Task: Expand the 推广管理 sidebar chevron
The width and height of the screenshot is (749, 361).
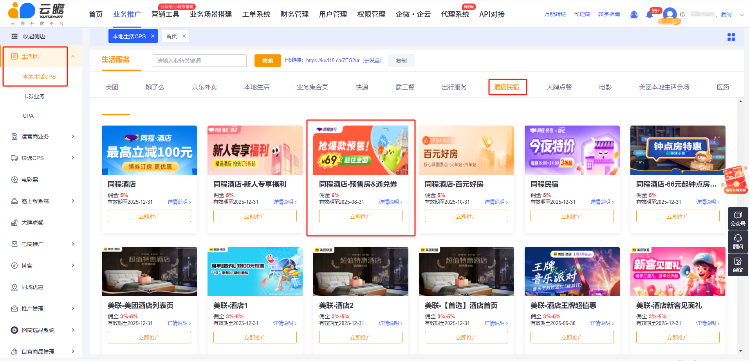Action: click(73, 309)
